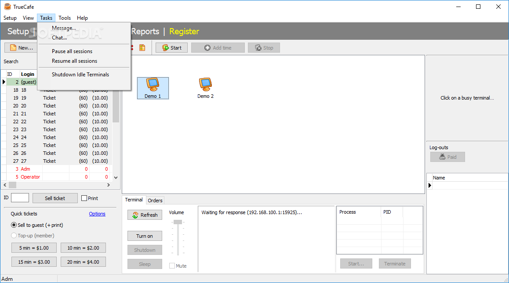
Task: Choose Message... from Tasks menu
Action: pyautogui.click(x=84, y=28)
